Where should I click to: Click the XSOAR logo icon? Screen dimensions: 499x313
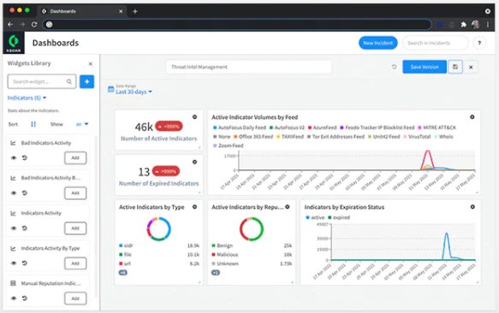tap(14, 43)
